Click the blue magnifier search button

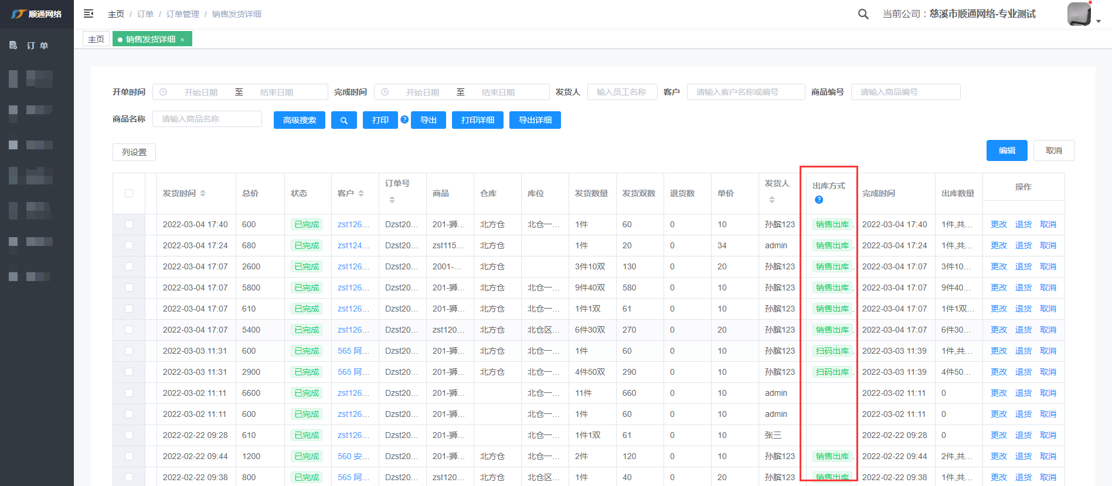[x=344, y=120]
